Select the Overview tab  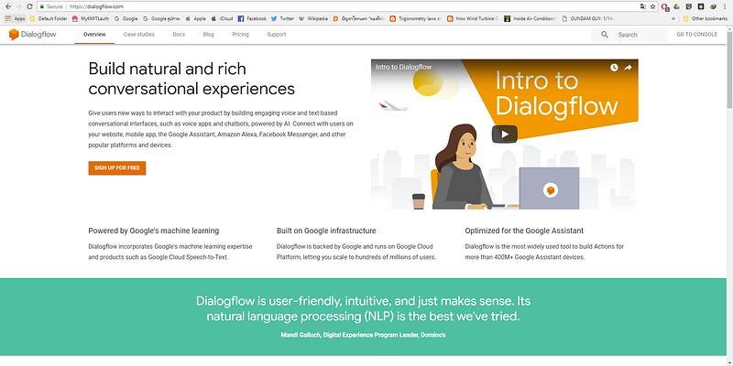point(94,35)
